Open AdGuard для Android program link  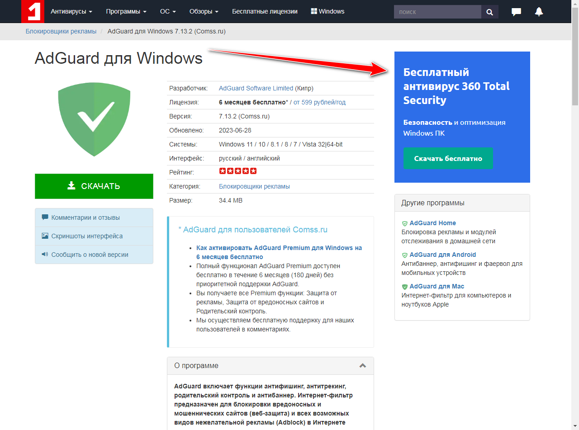[x=442, y=255]
